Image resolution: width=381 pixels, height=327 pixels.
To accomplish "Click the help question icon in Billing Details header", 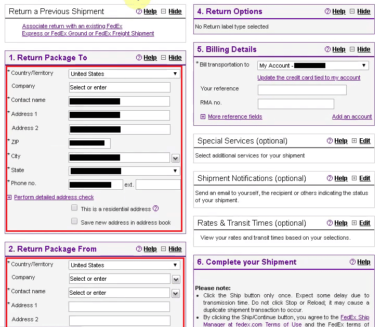I will tap(327, 49).
